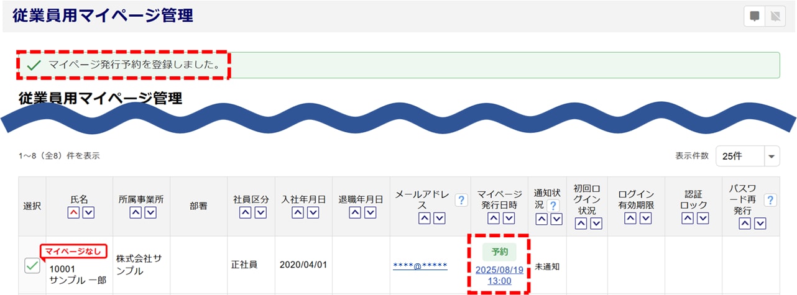Sort 氏名 column ascending
The height and width of the screenshot is (295, 797).
73,213
